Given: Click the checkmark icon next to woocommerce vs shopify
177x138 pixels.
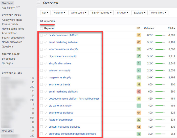Looking at the screenshot, I should pos(46,49).
